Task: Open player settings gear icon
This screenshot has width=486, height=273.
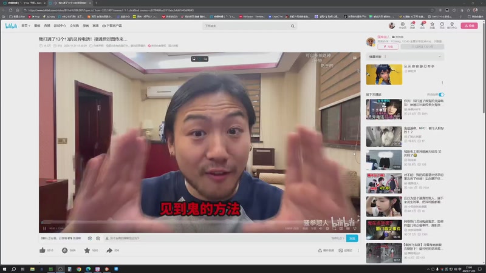Action: click(x=327, y=229)
